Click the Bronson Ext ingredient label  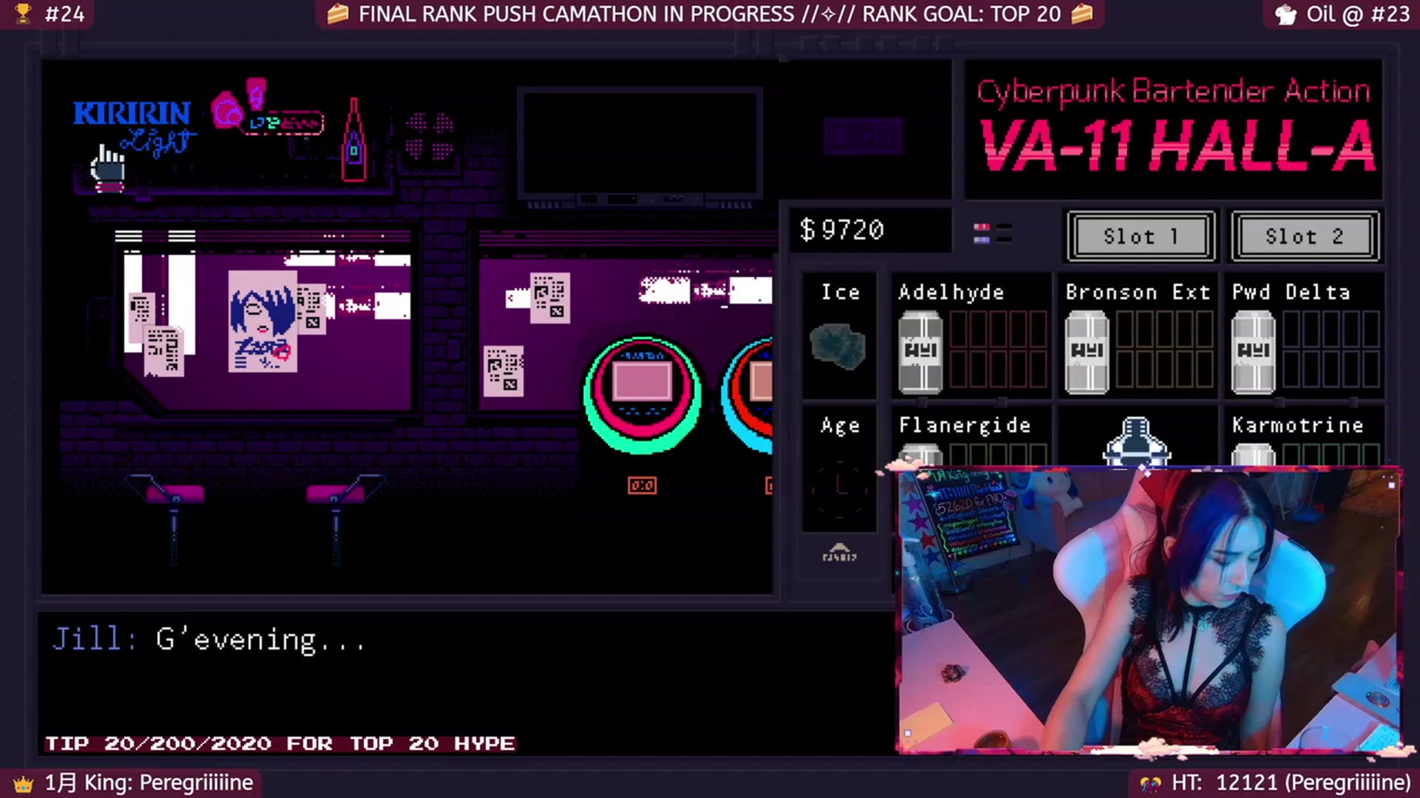click(x=1137, y=293)
